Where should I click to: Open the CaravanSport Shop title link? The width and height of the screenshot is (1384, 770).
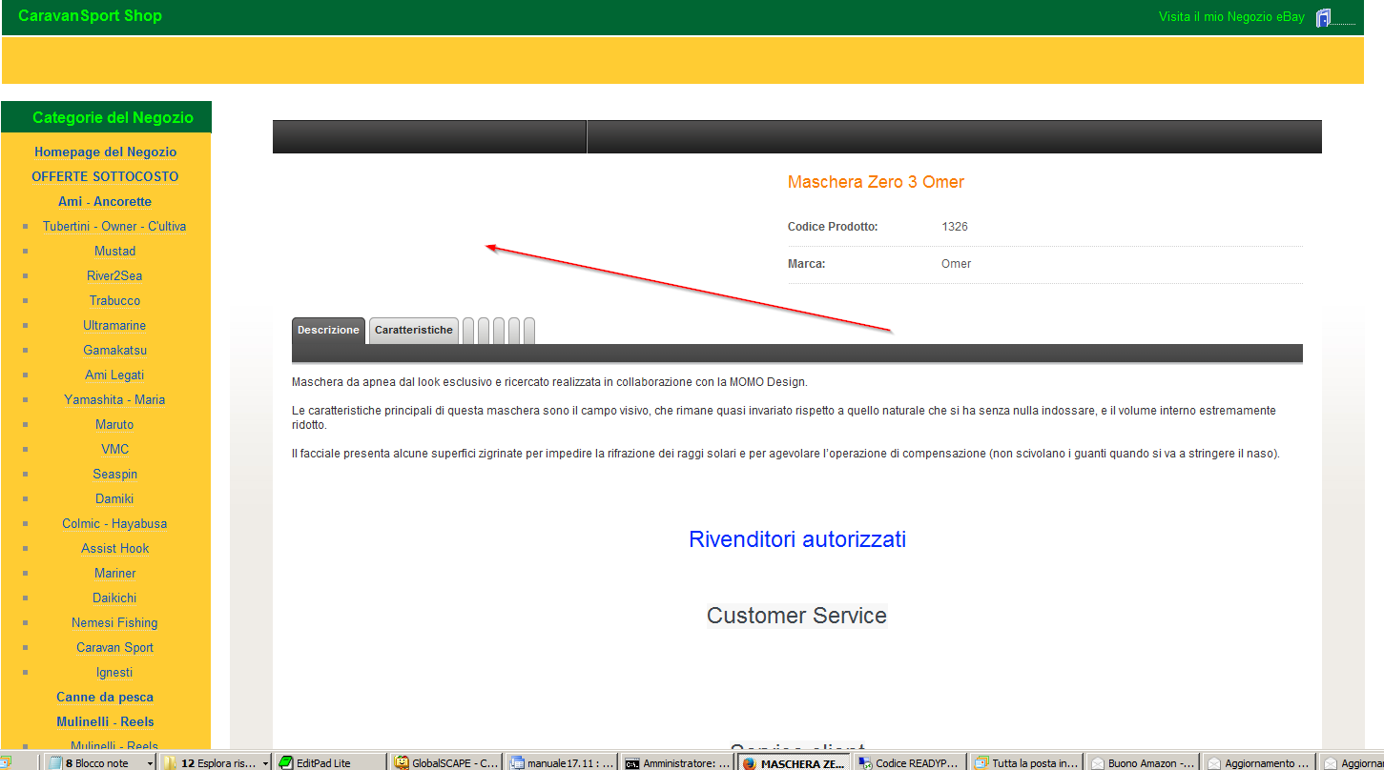pyautogui.click(x=90, y=15)
